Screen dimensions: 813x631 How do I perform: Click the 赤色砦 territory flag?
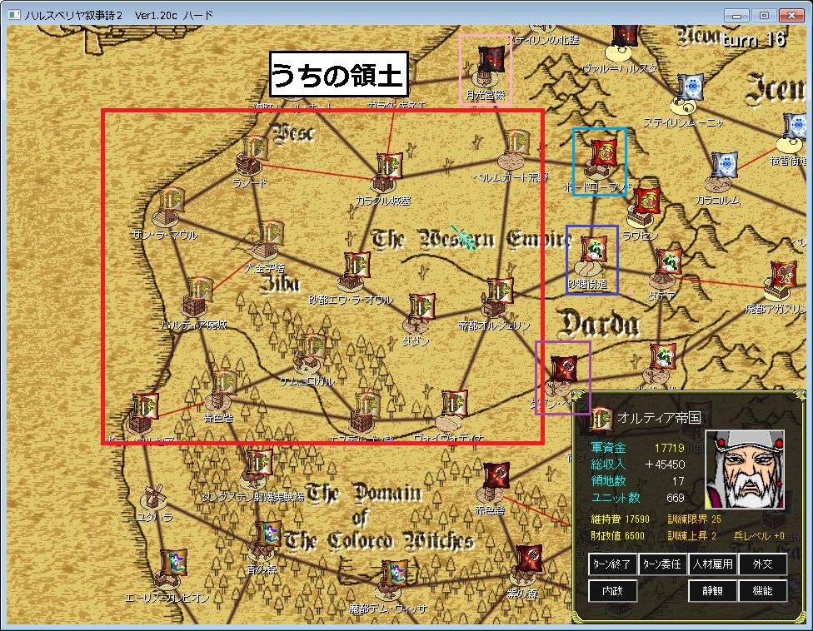[496, 476]
